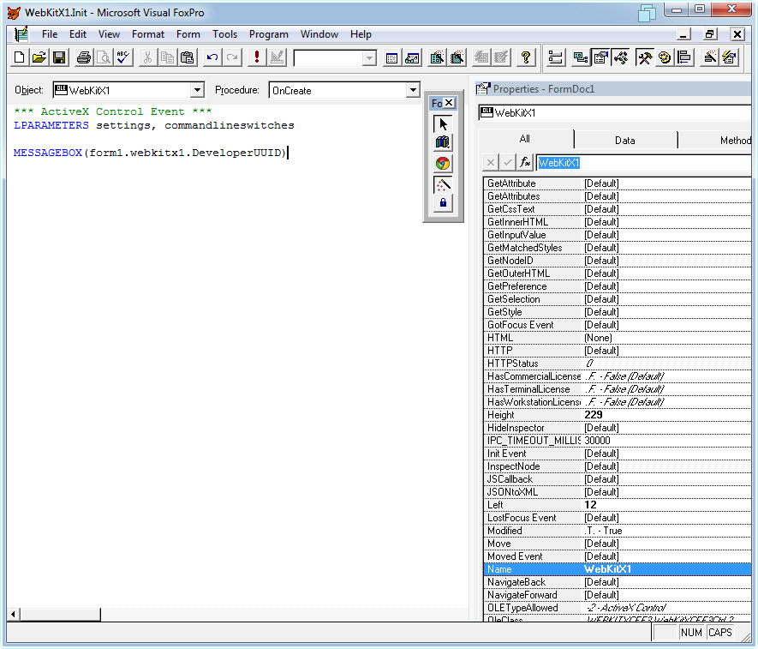Select the Left property row

point(618,505)
